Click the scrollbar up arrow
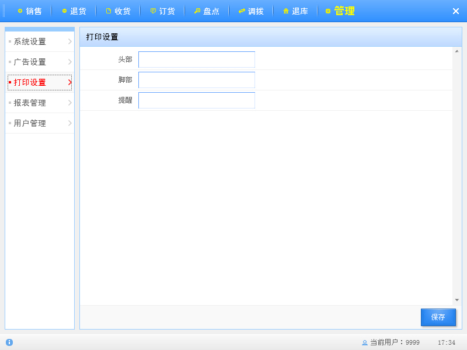 pos(457,51)
